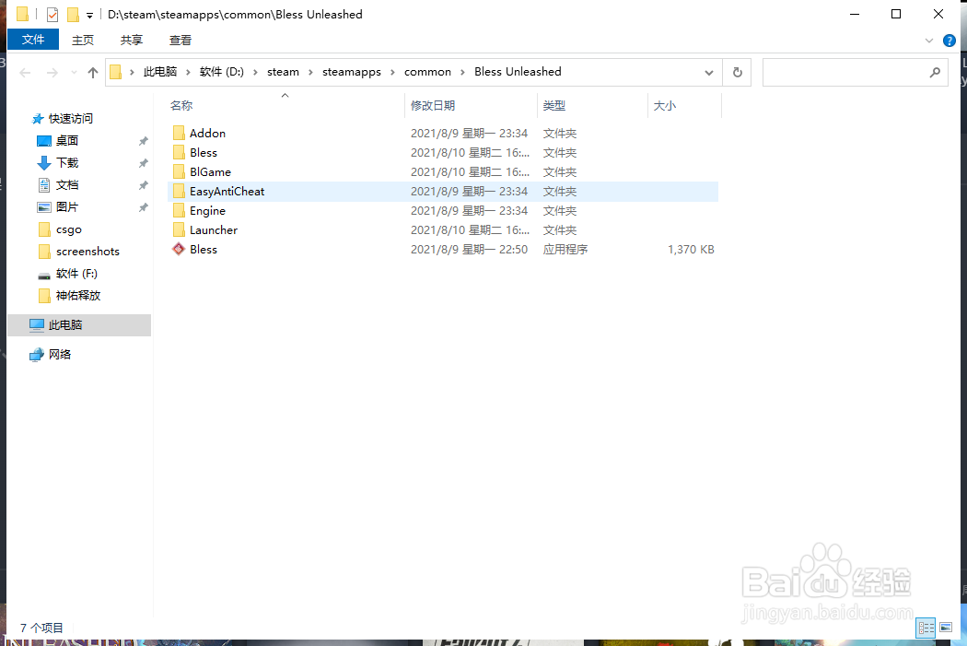The width and height of the screenshot is (967, 646).
Task: Go up one folder level arrow
Action: pyautogui.click(x=92, y=73)
